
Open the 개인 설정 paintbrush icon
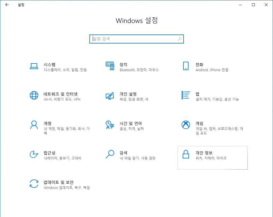[x=110, y=96]
